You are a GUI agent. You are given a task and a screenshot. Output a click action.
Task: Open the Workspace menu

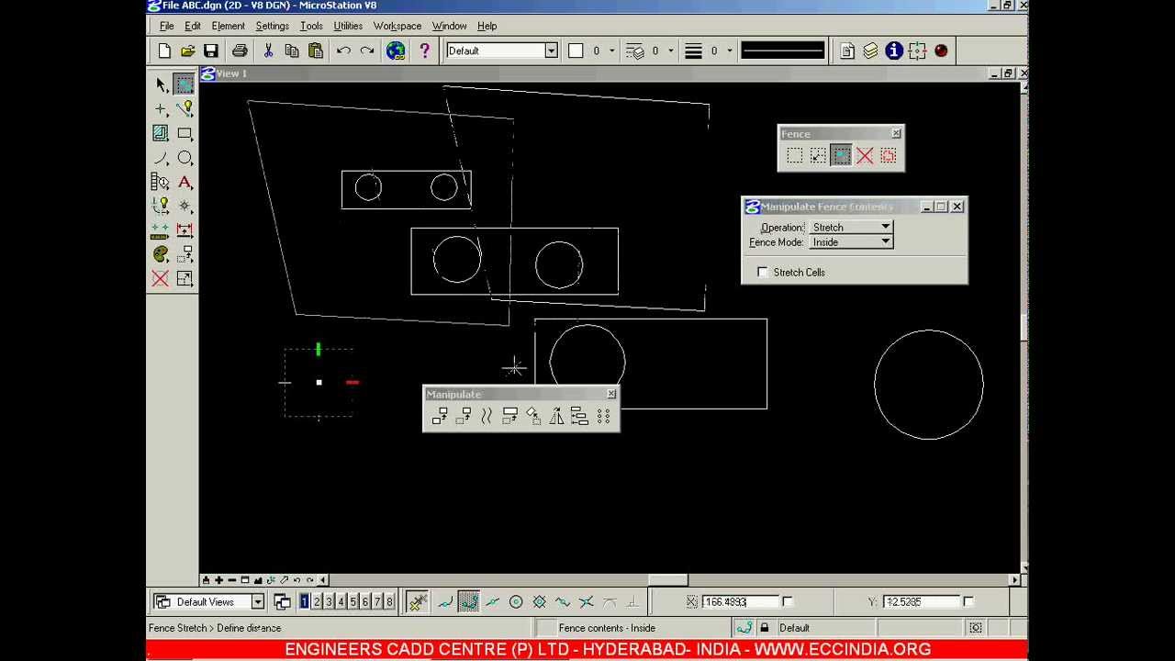point(397,26)
